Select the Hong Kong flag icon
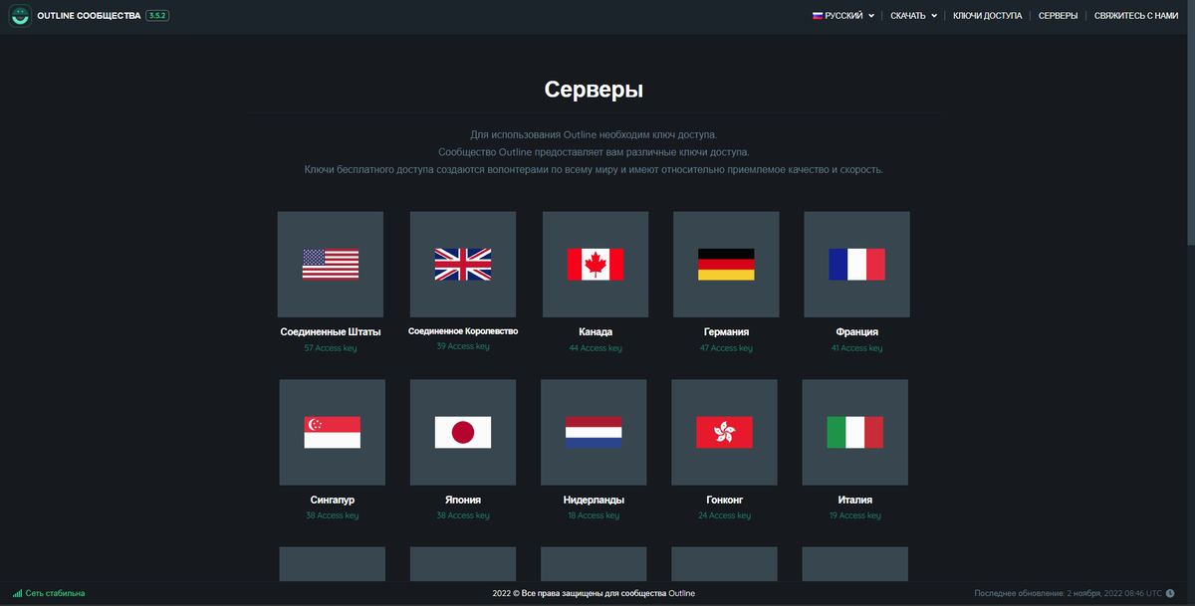This screenshot has height=606, width=1195. pyautogui.click(x=724, y=432)
